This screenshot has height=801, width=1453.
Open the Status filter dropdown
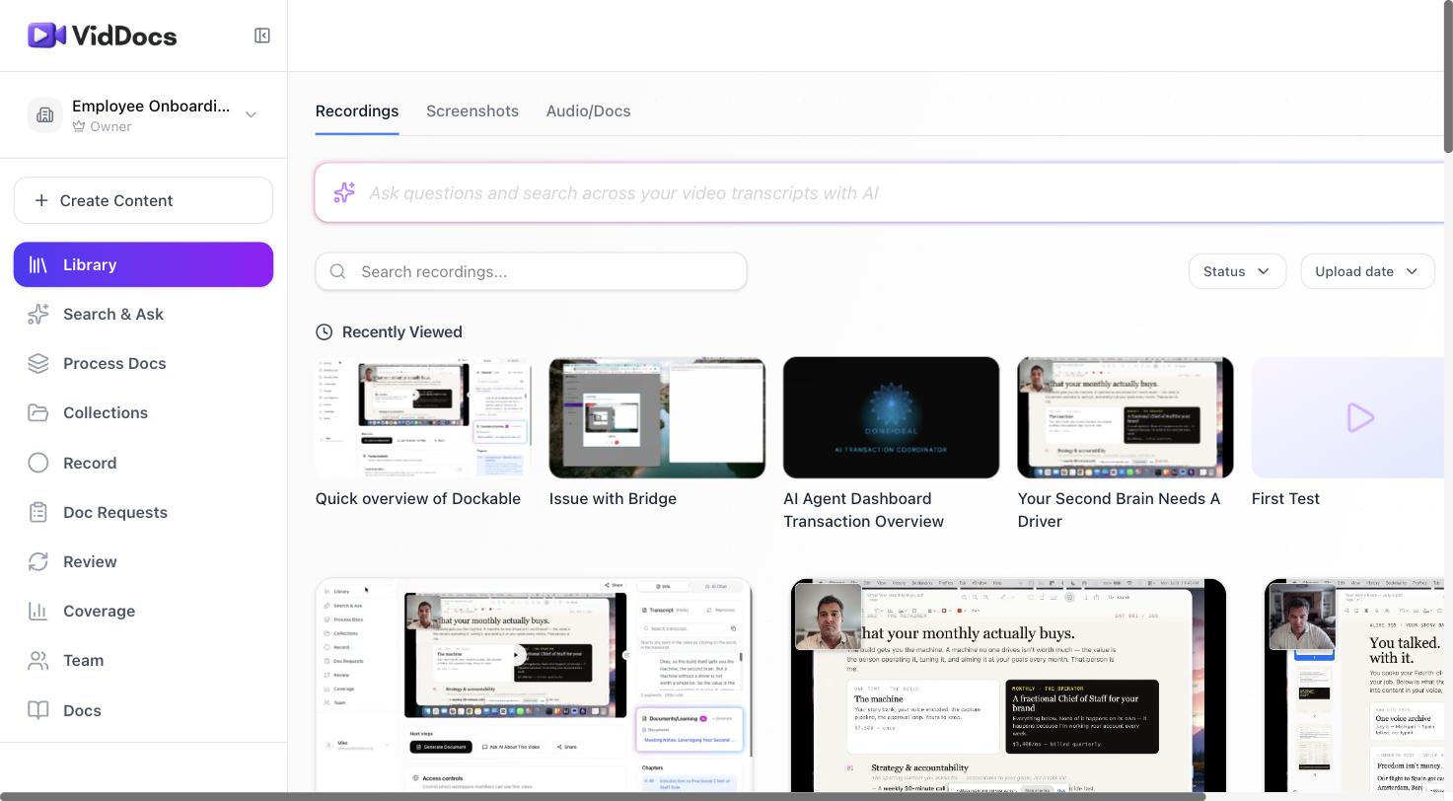[1237, 271]
